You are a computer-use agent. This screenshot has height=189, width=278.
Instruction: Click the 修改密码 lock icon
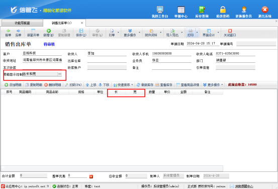(x=223, y=10)
